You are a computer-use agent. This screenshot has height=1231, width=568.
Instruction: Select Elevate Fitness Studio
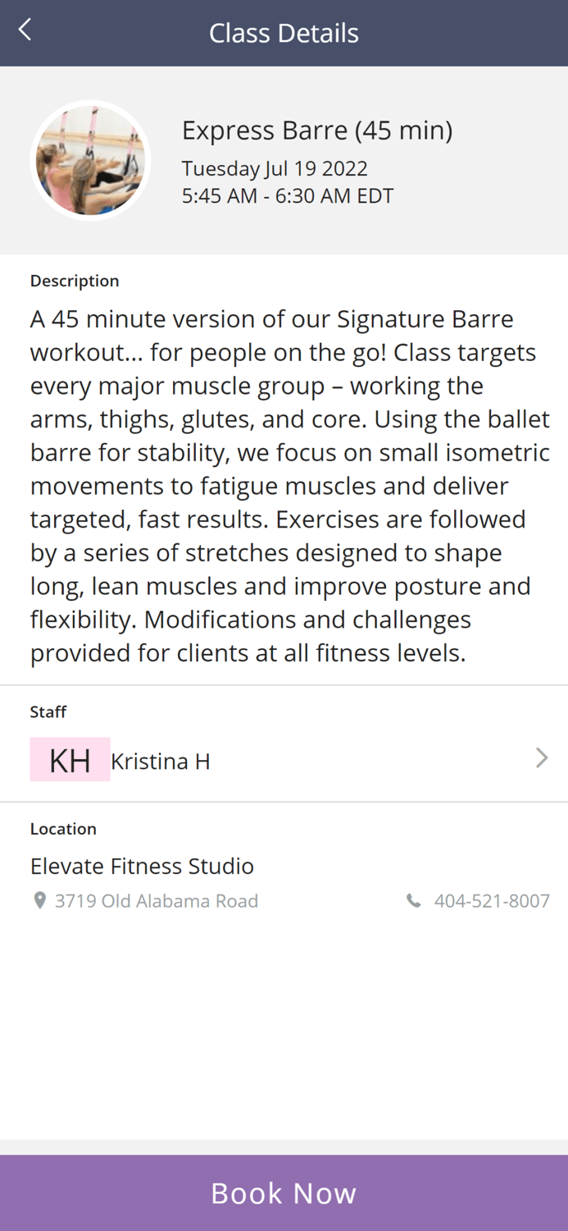[x=142, y=866]
